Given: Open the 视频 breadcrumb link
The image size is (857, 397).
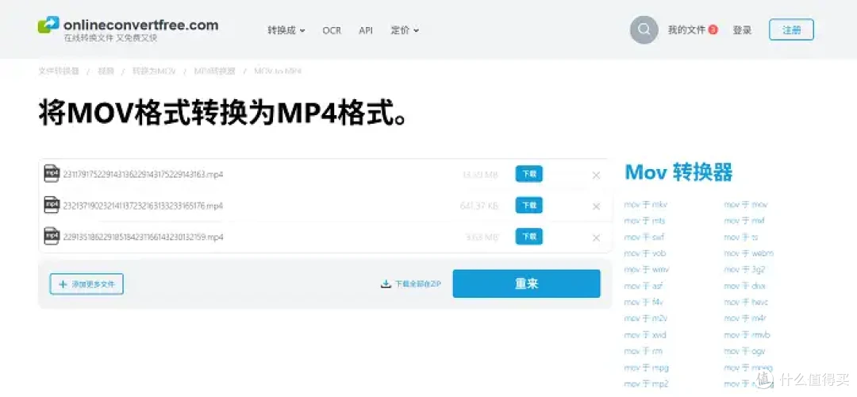Looking at the screenshot, I should pyautogui.click(x=106, y=71).
